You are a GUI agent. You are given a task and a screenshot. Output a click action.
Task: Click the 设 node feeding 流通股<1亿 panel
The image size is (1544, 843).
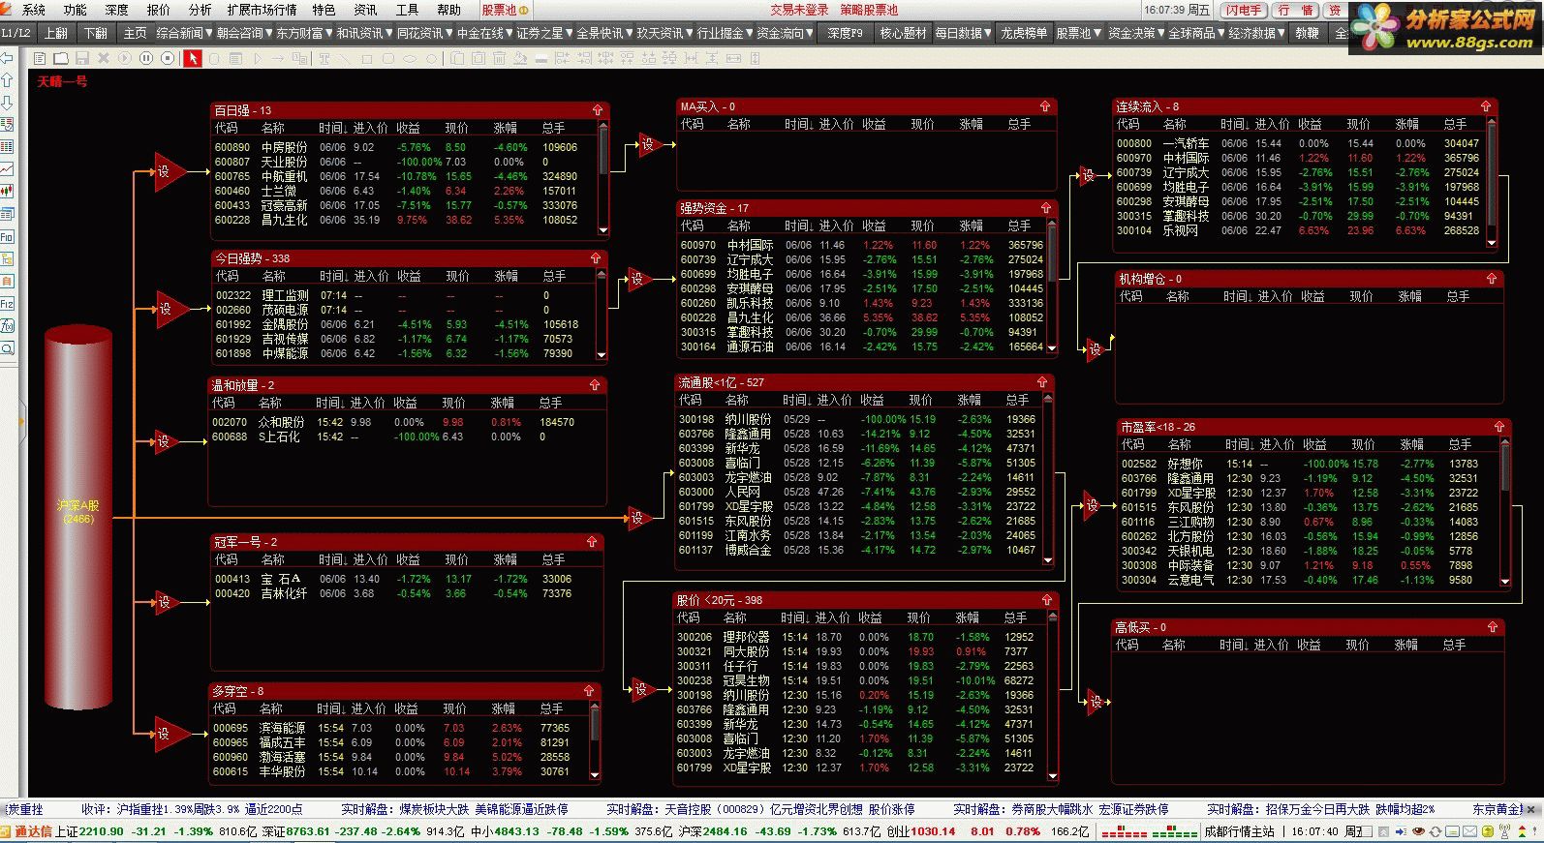click(x=640, y=518)
